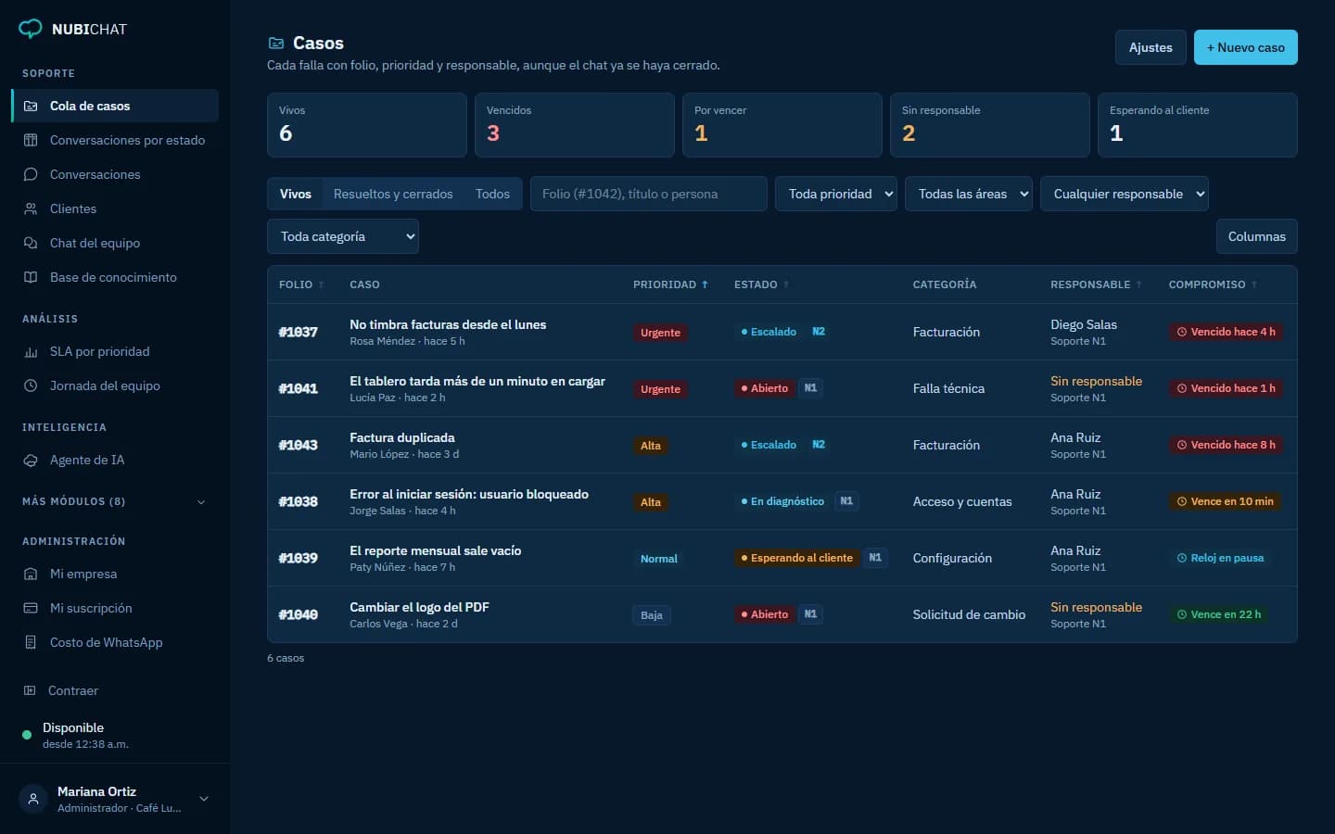Click the Base de conocimiento book icon
Screen dimensions: 1335x834
(x=31, y=277)
